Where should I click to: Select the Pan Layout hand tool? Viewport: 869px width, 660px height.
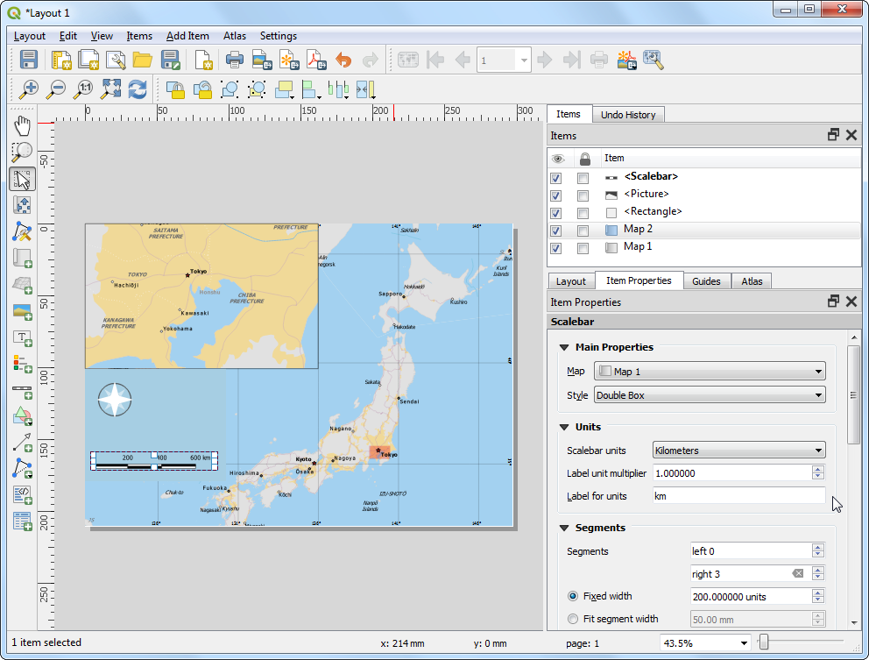point(22,126)
